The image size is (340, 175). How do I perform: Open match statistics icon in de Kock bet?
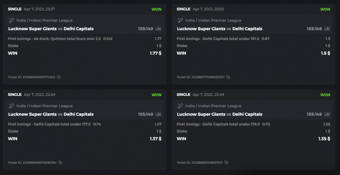158,29
